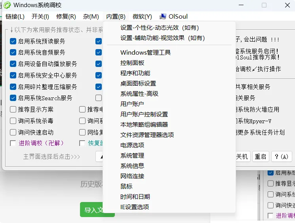Click the 更多系统任务计划 option text
Viewport: 295px width, 223px height.
point(261,132)
